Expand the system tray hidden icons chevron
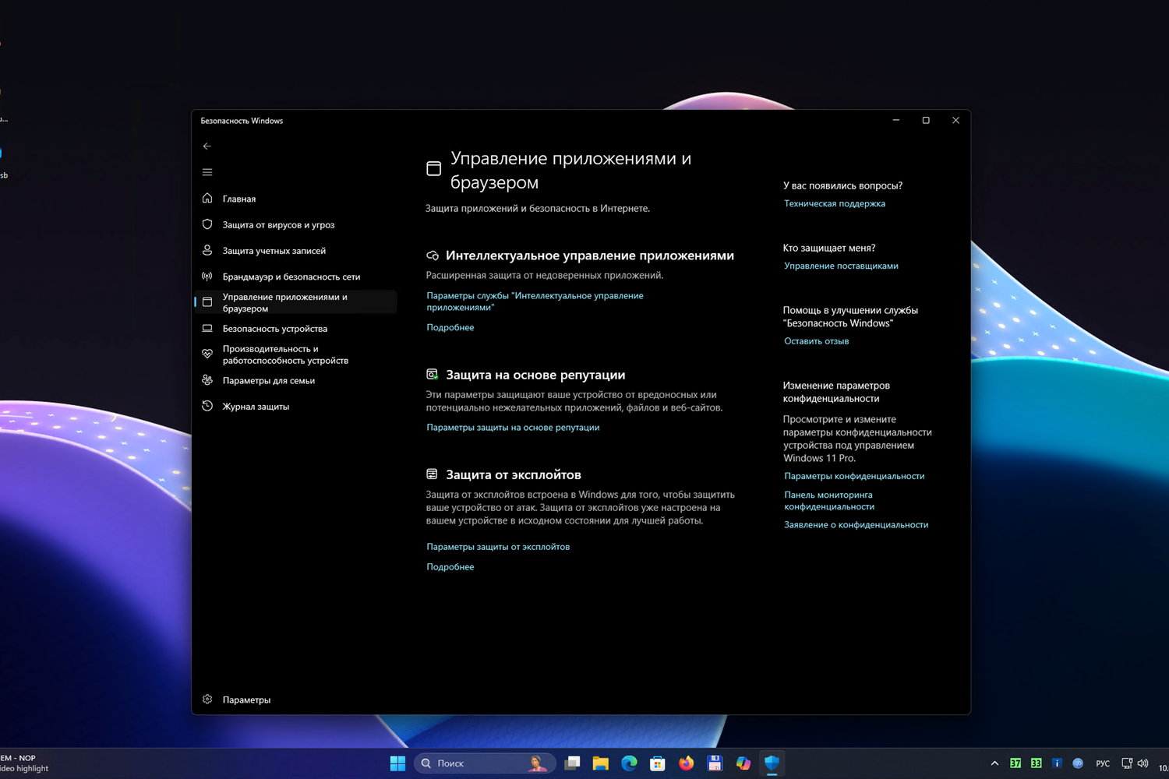 point(994,763)
